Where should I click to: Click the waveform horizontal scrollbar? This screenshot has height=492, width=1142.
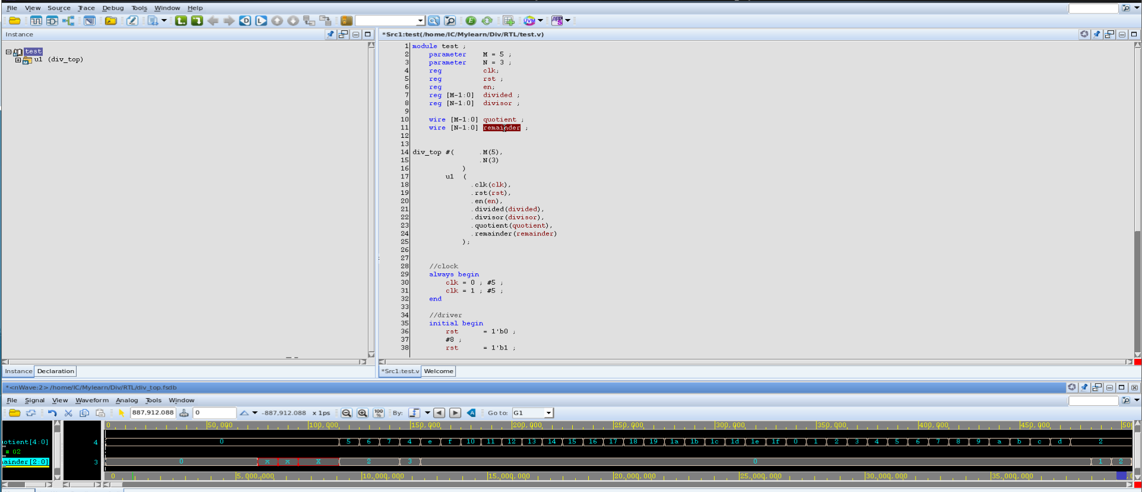click(x=618, y=485)
